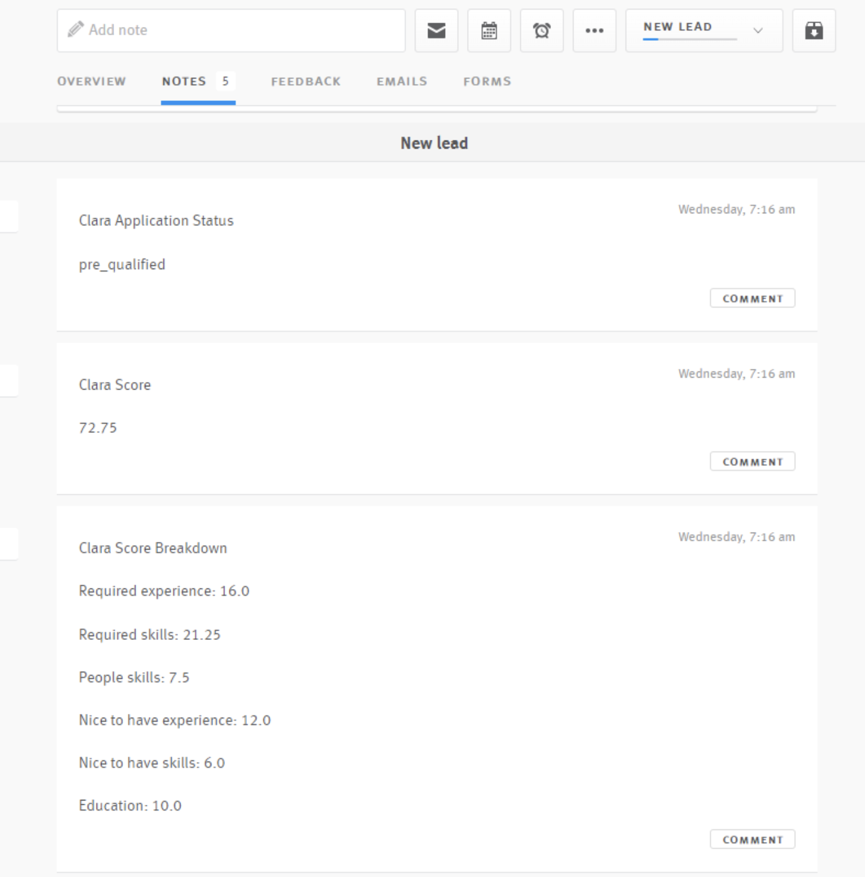Select the score value 72.75
This screenshot has width=865, height=877.
(98, 428)
